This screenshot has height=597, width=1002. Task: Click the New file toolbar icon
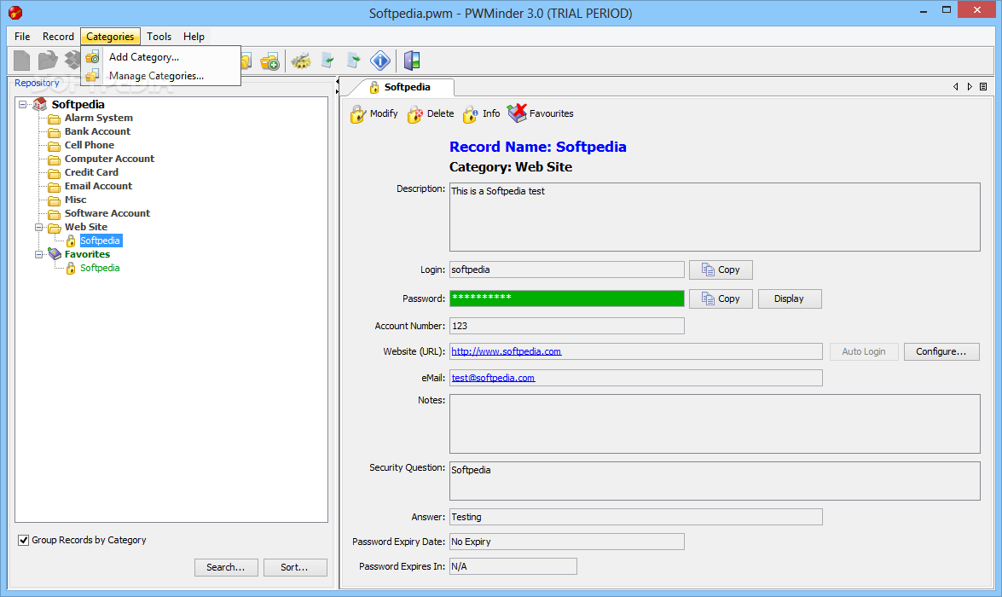tap(21, 61)
